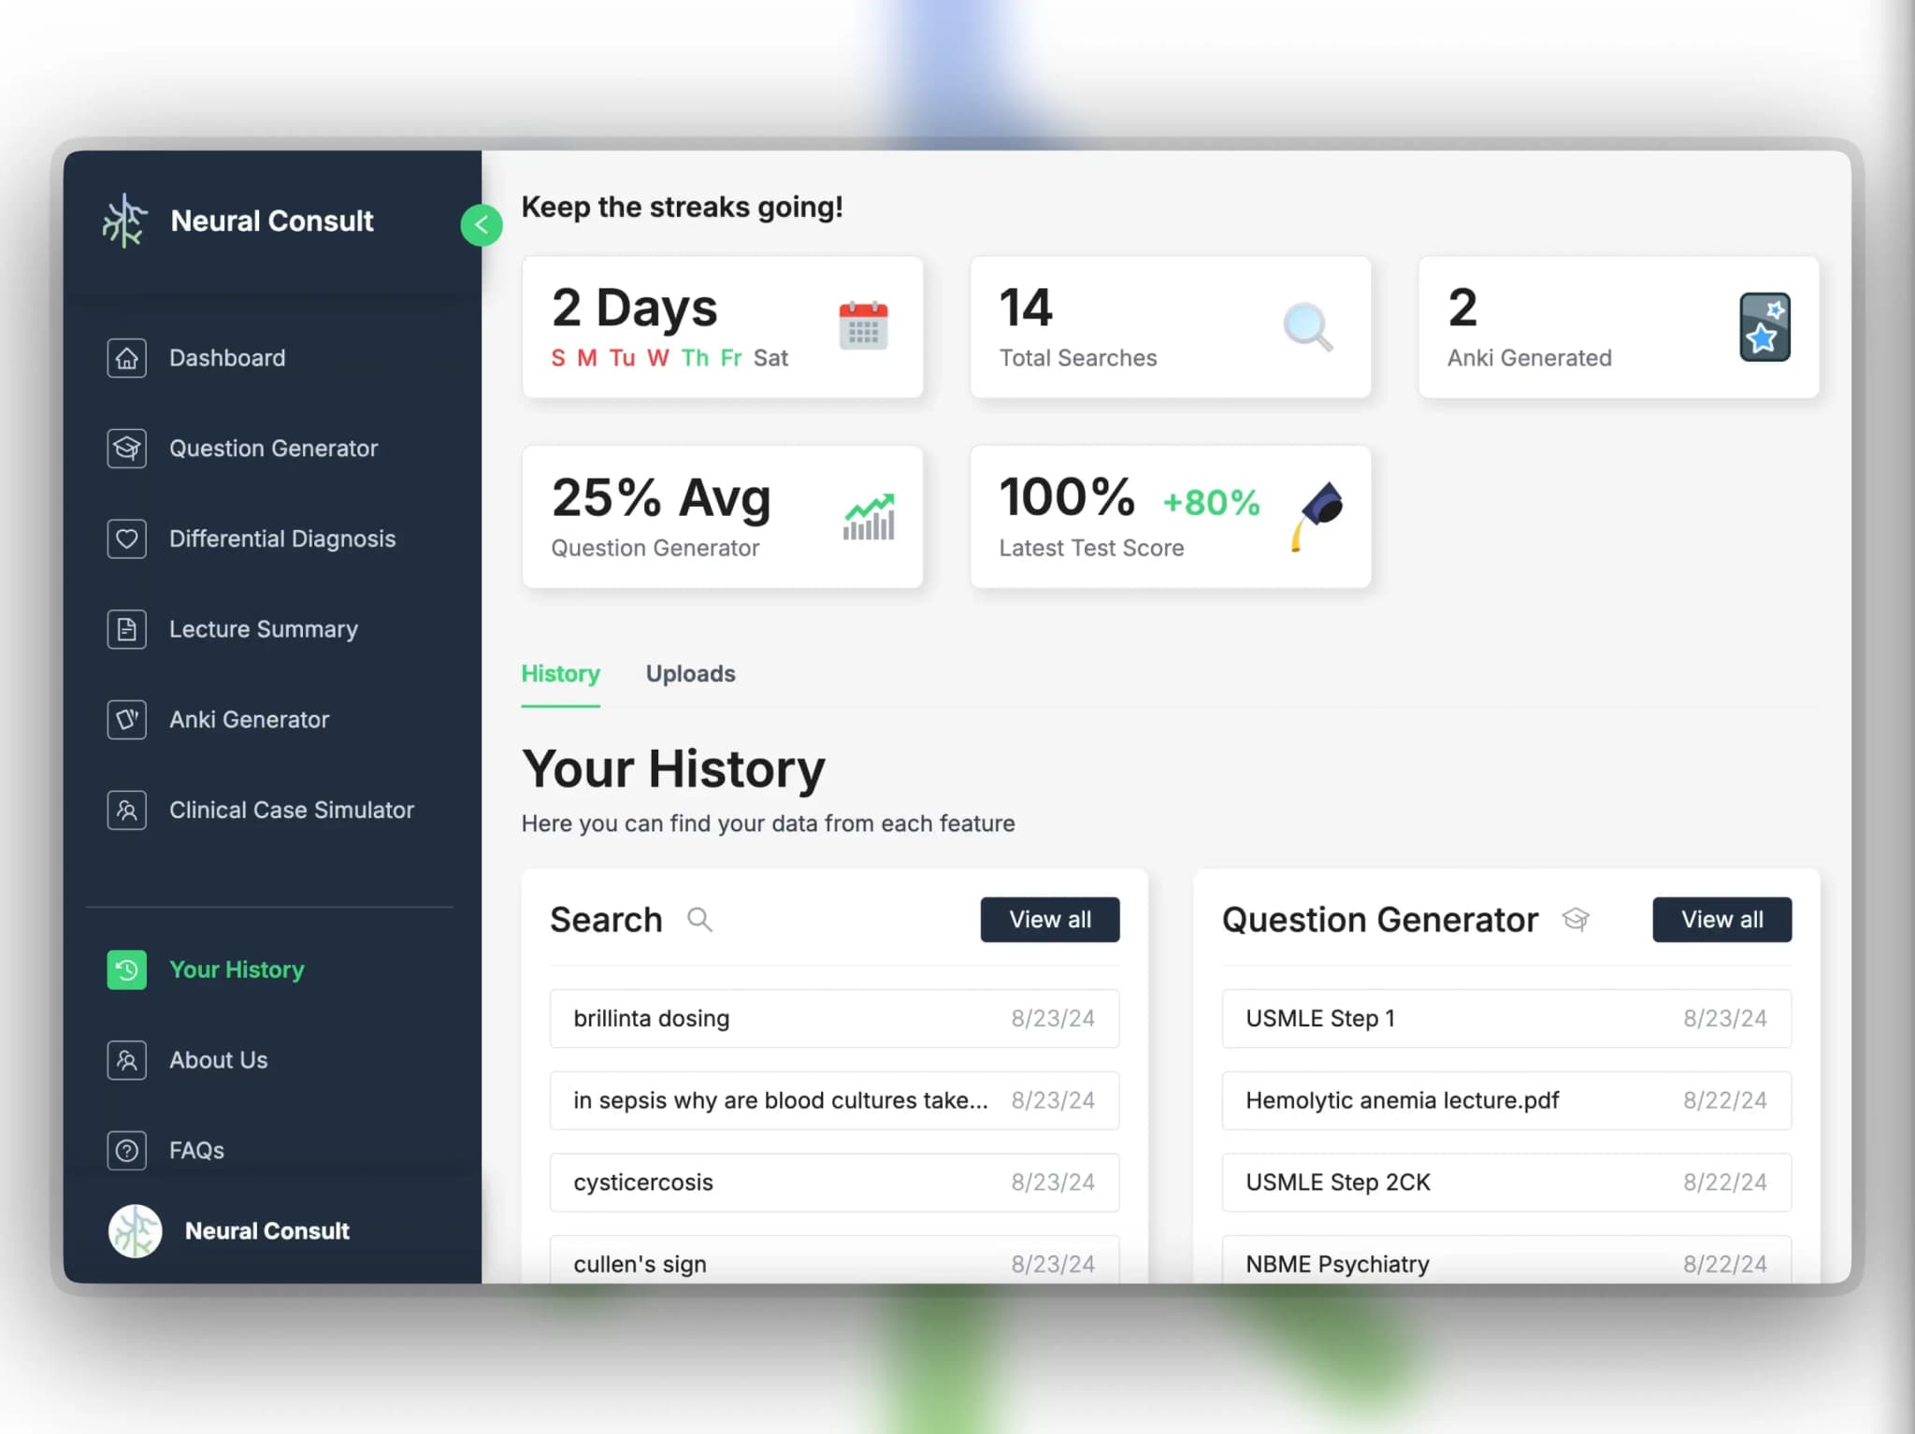Select the Clinical Case Simulator icon
Viewport: 1915px width, 1434px height.
pos(126,809)
